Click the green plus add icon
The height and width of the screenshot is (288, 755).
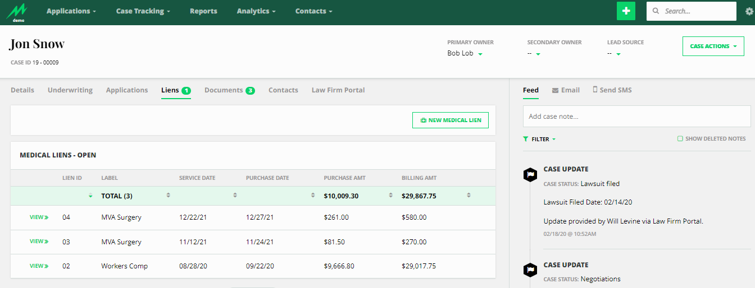tap(626, 11)
